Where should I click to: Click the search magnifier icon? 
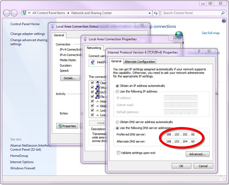click(x=223, y=13)
